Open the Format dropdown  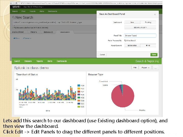click(x=27, y=38)
